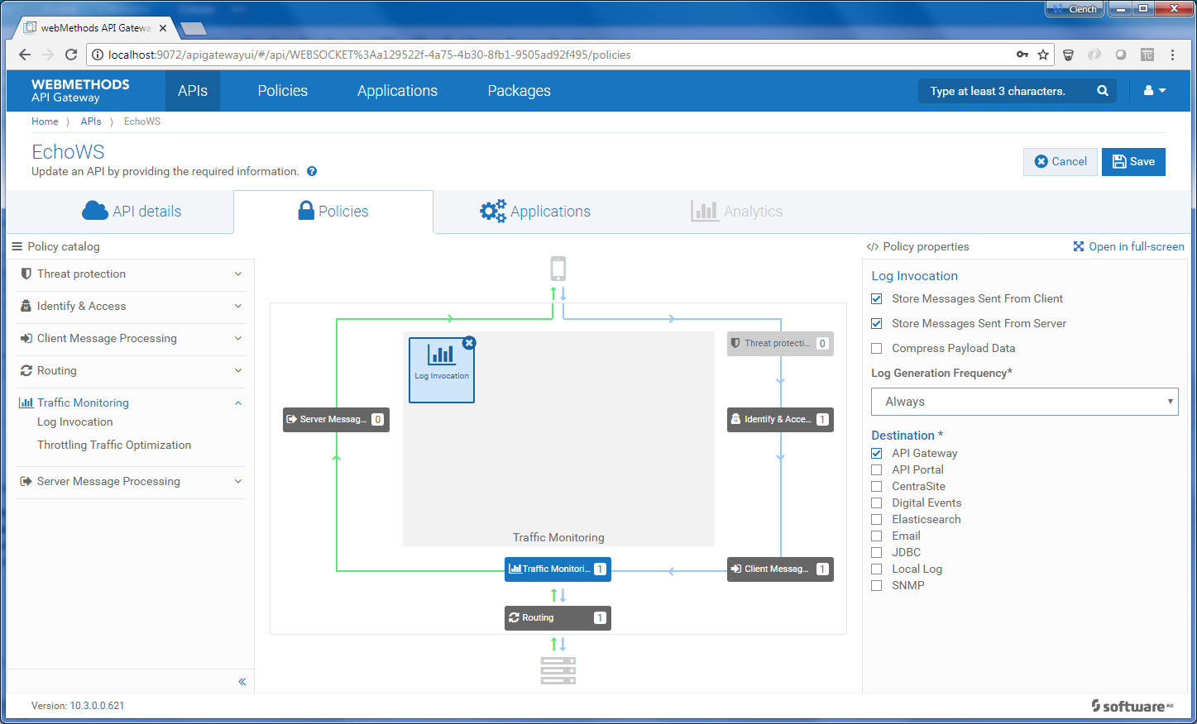
Task: Expand Server Message Processing section
Action: coord(131,482)
